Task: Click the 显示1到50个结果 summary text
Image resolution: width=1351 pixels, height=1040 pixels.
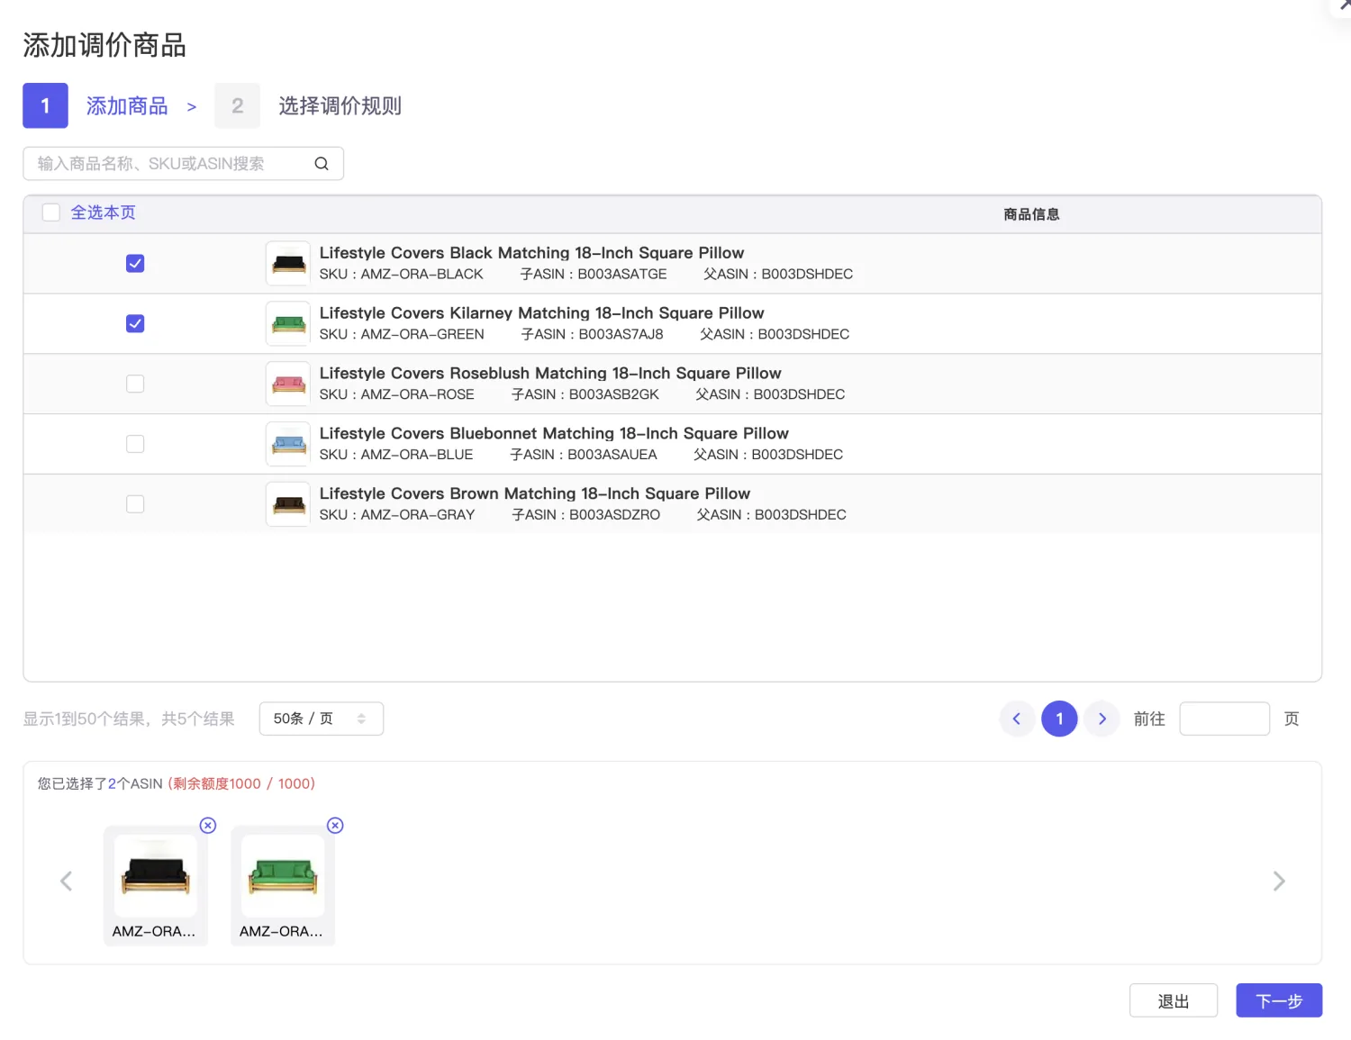Action: click(129, 719)
